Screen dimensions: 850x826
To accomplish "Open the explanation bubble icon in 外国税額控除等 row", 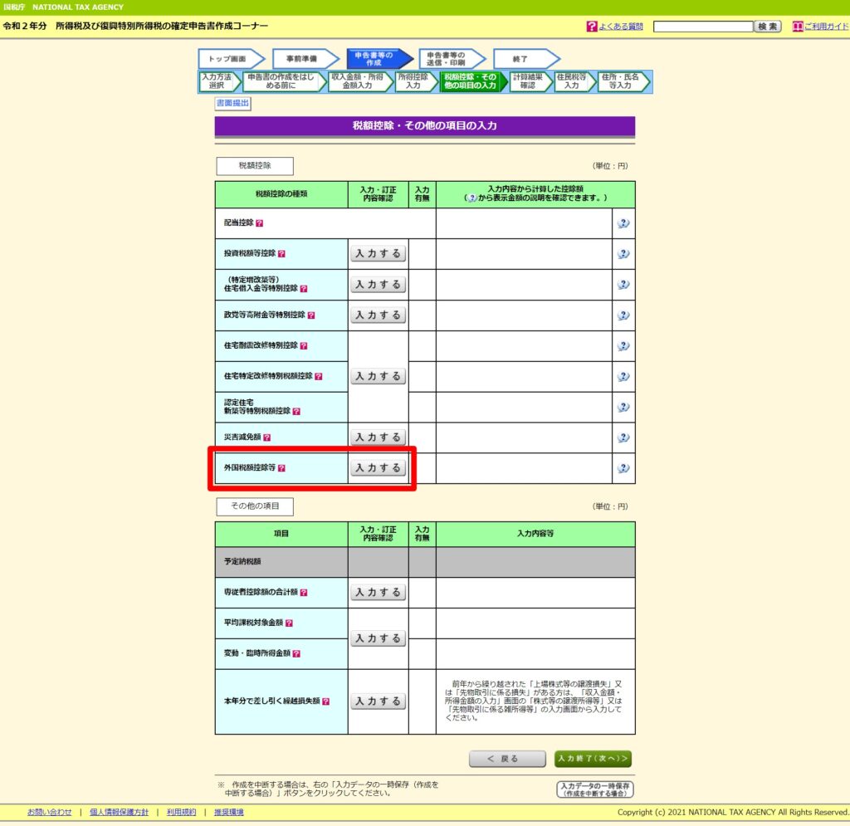I will 623,468.
